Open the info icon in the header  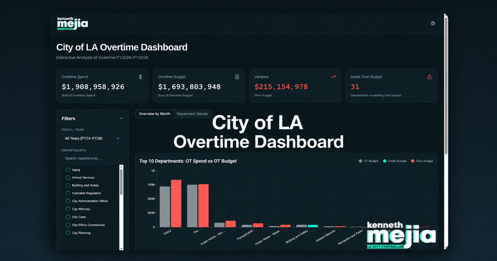pyautogui.click(x=433, y=24)
